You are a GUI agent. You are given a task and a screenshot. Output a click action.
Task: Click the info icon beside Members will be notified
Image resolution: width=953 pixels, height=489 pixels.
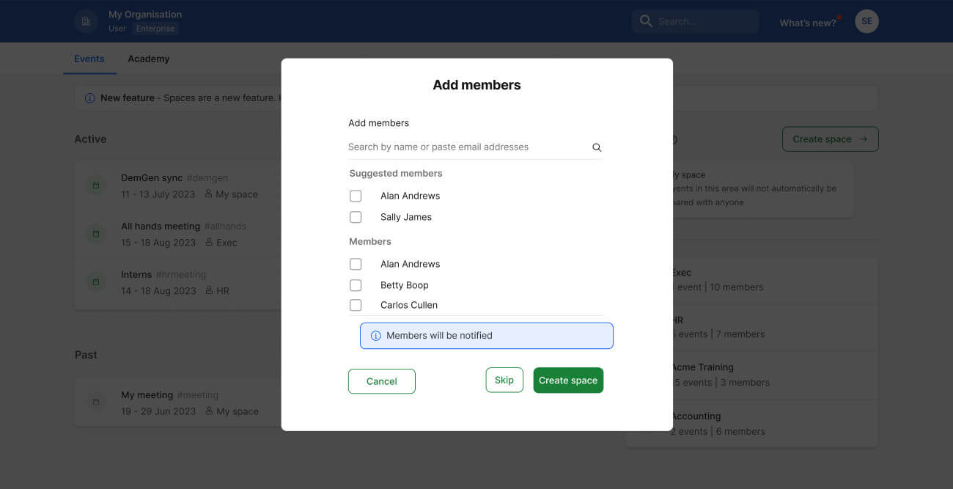[x=376, y=336]
